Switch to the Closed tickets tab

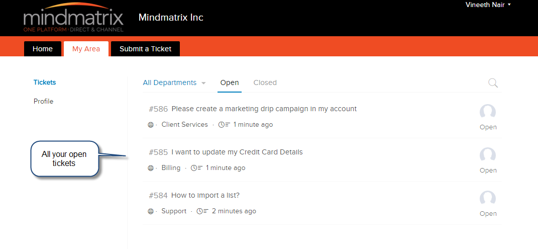click(265, 83)
